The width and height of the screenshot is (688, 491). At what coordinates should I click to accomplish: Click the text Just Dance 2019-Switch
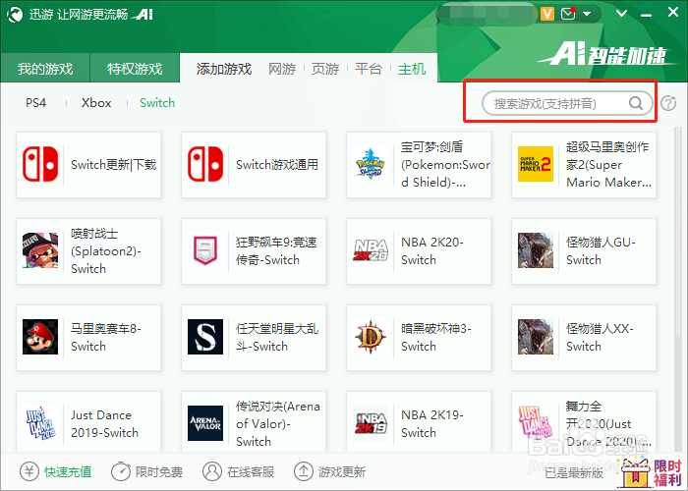(104, 423)
